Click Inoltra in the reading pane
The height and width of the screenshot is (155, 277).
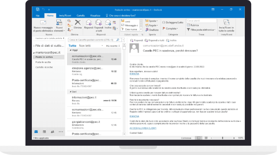pyautogui.click(x=171, y=40)
